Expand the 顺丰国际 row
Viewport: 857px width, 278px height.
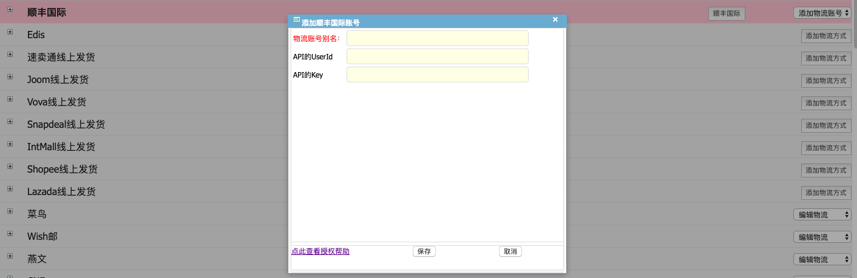10,10
